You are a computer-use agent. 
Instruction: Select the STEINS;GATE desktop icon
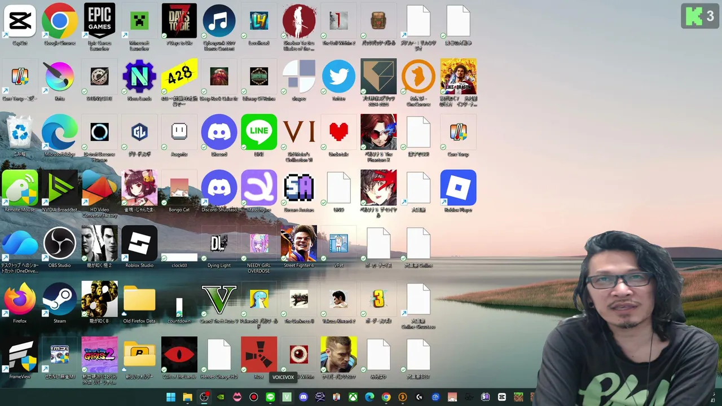(x=100, y=77)
